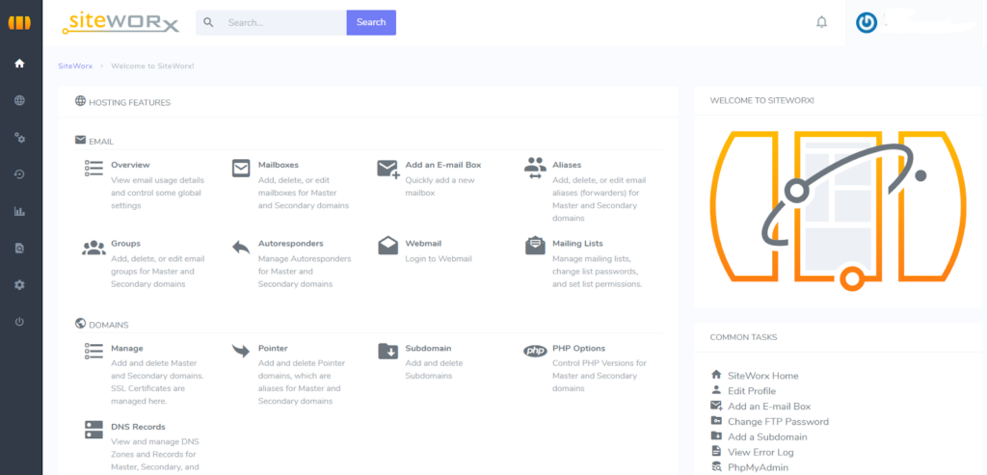Click Add an E-mail Box in Common Tasks
This screenshot has height=475, width=987.
tap(769, 406)
